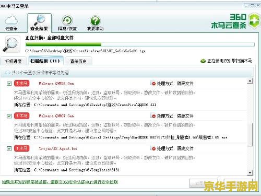Click the 正在使用双引擎扫描木马 status text
261x196 pixels.
[x=230, y=61]
